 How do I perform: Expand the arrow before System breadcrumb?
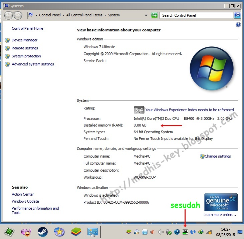coord(105,15)
